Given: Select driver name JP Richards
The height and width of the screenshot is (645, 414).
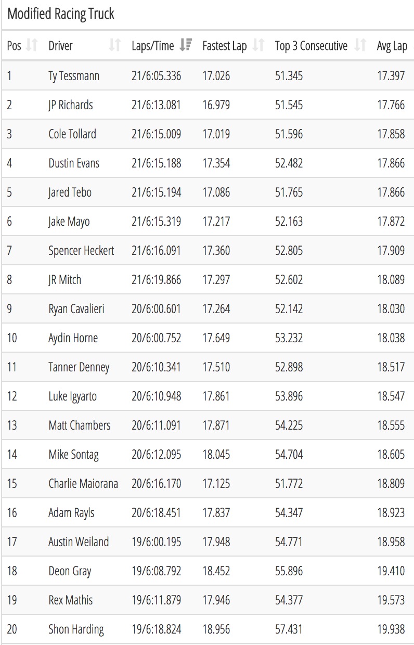Looking at the screenshot, I should pyautogui.click(x=71, y=105).
